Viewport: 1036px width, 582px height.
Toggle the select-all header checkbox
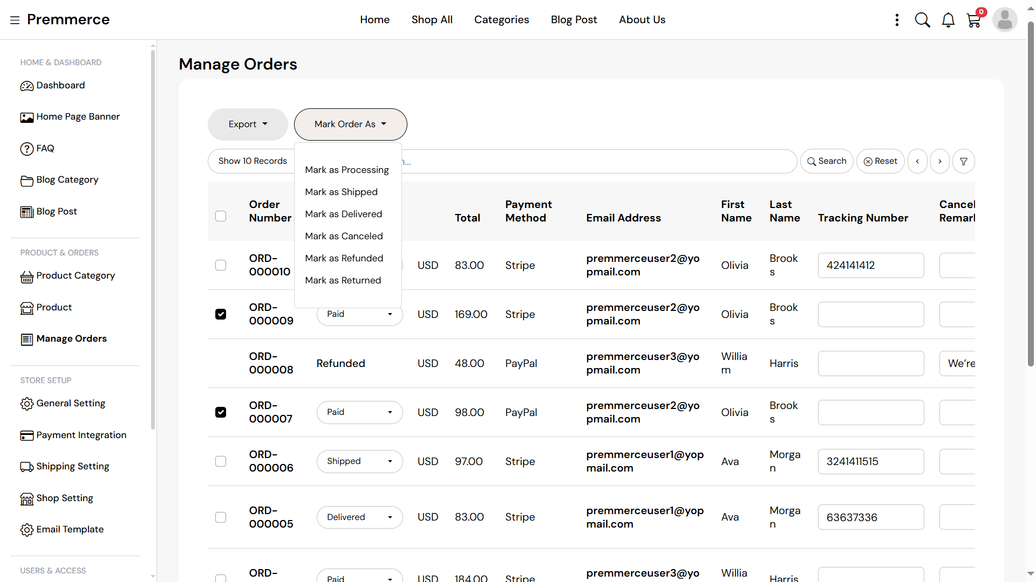(x=221, y=216)
